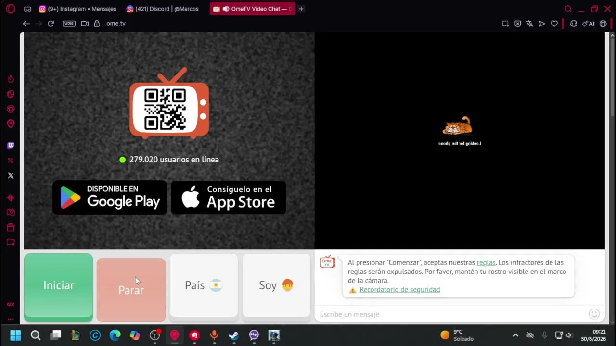Open weather widget 9°C Soleado

[457, 335]
